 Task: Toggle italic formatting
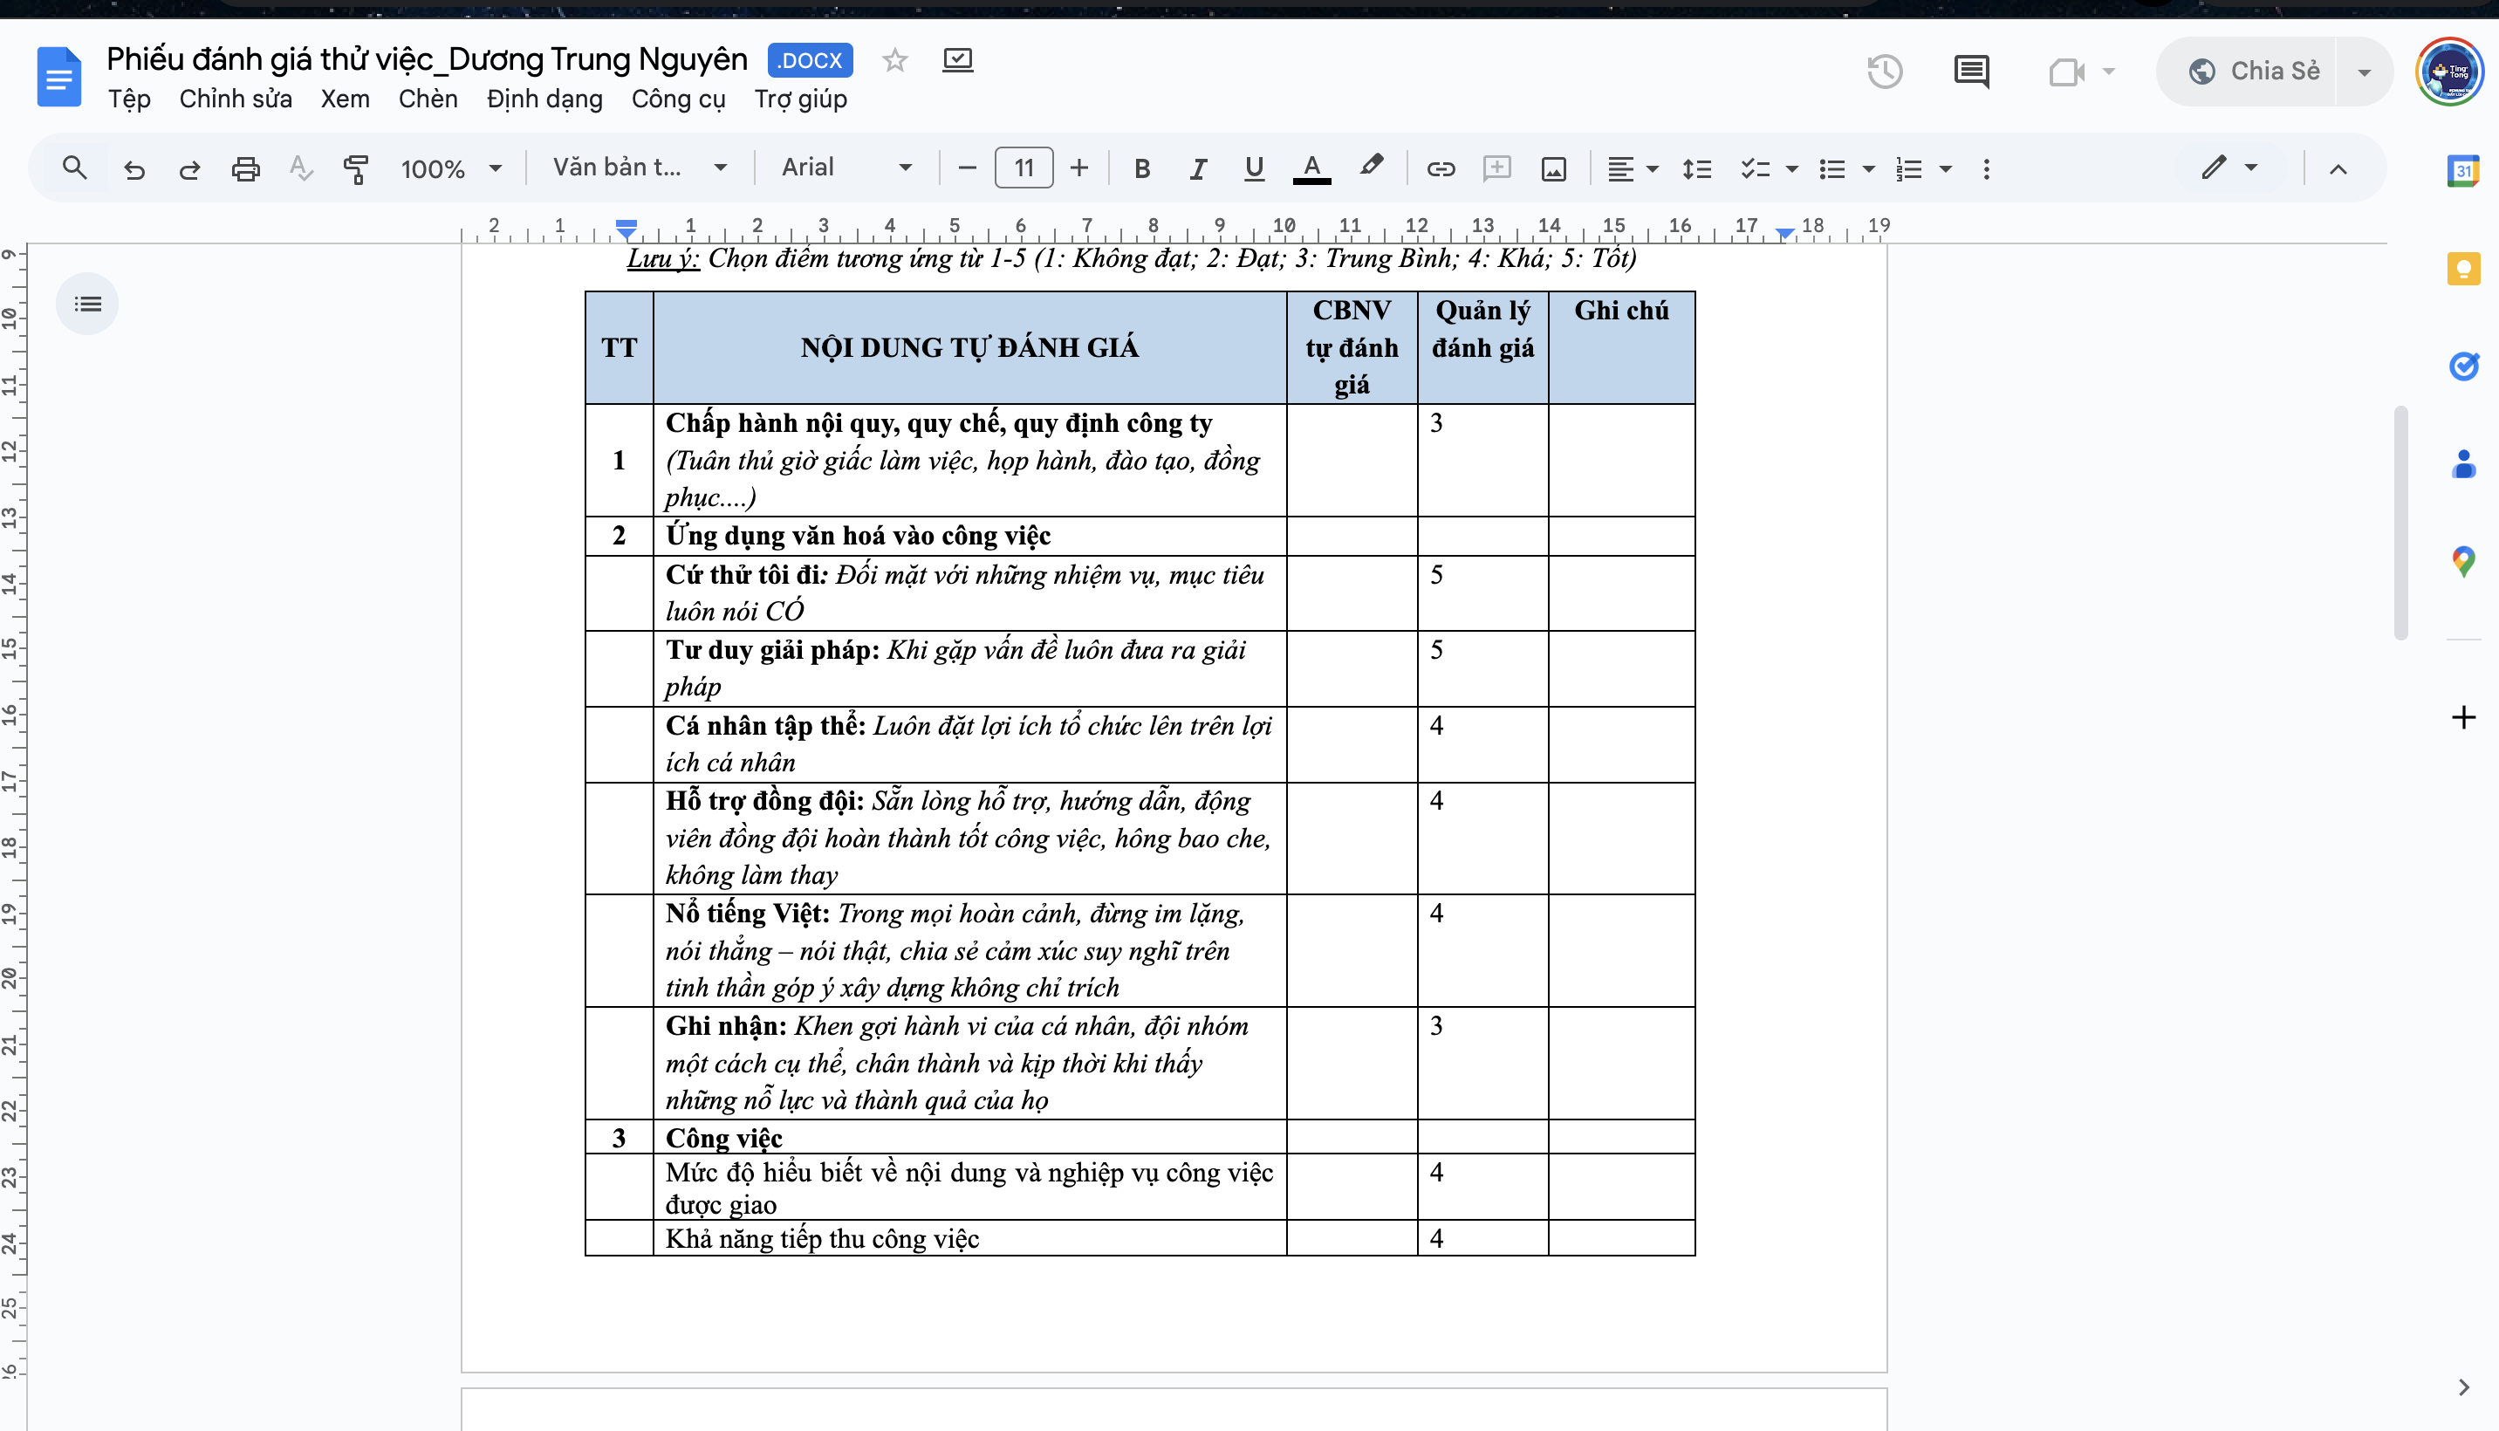pos(1197,169)
